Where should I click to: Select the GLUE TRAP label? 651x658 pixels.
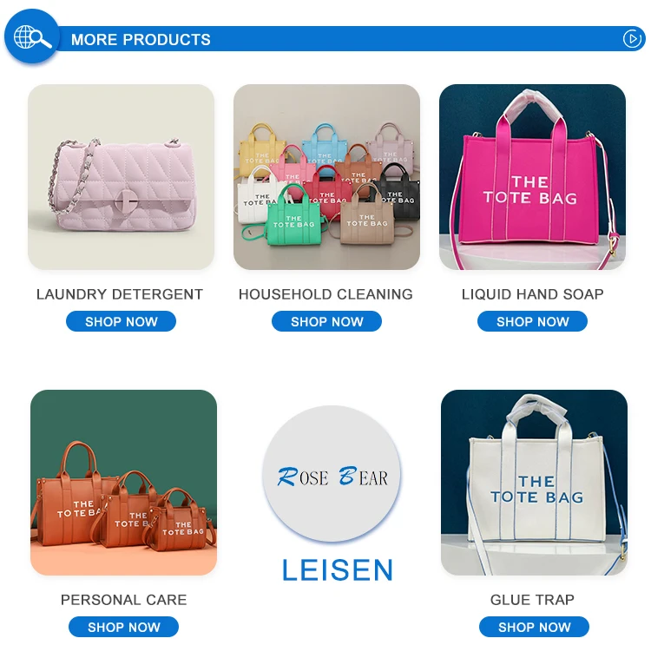click(x=532, y=600)
